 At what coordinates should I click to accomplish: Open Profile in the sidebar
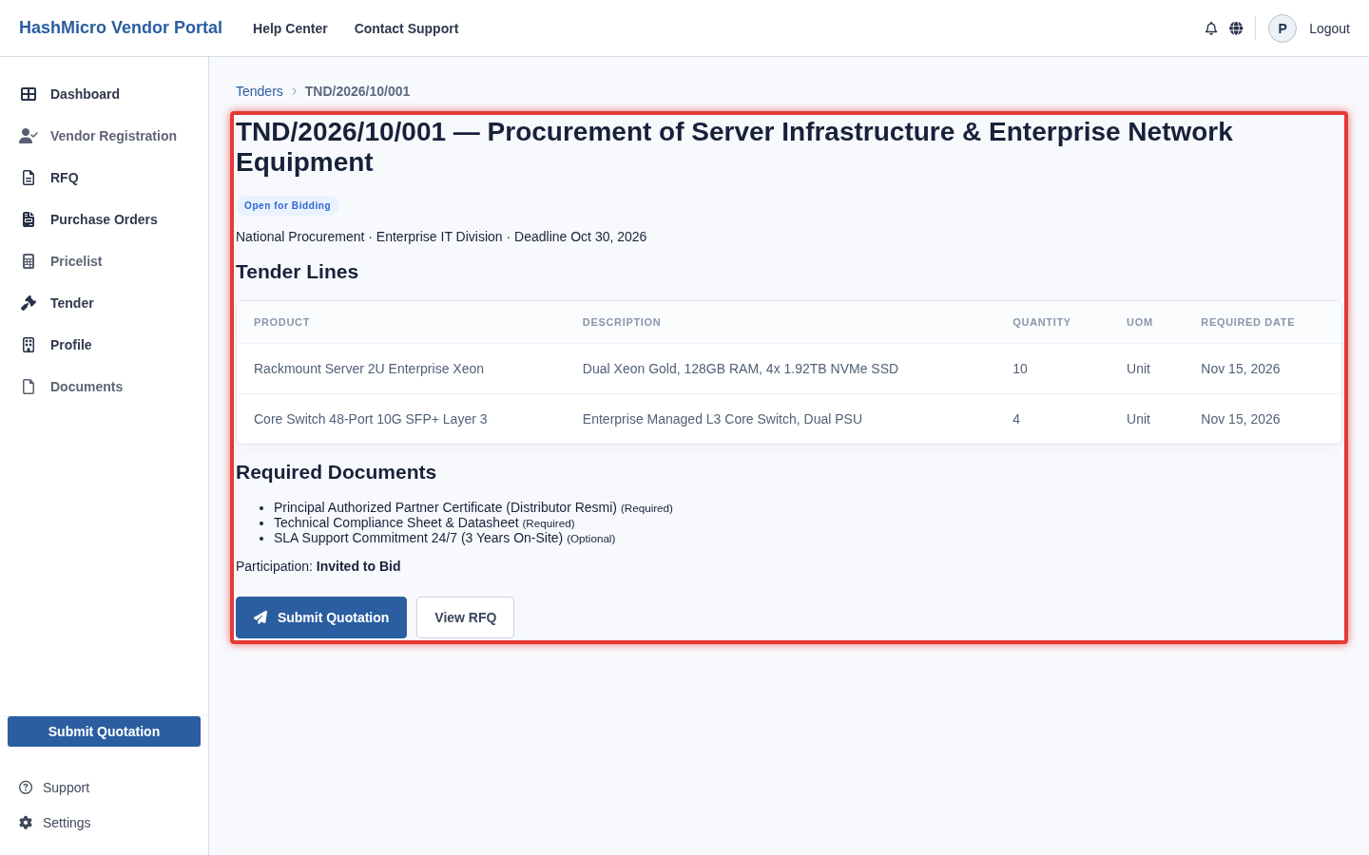point(104,345)
